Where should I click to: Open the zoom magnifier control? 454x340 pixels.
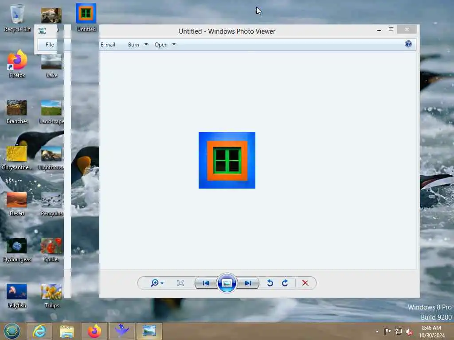(x=155, y=283)
